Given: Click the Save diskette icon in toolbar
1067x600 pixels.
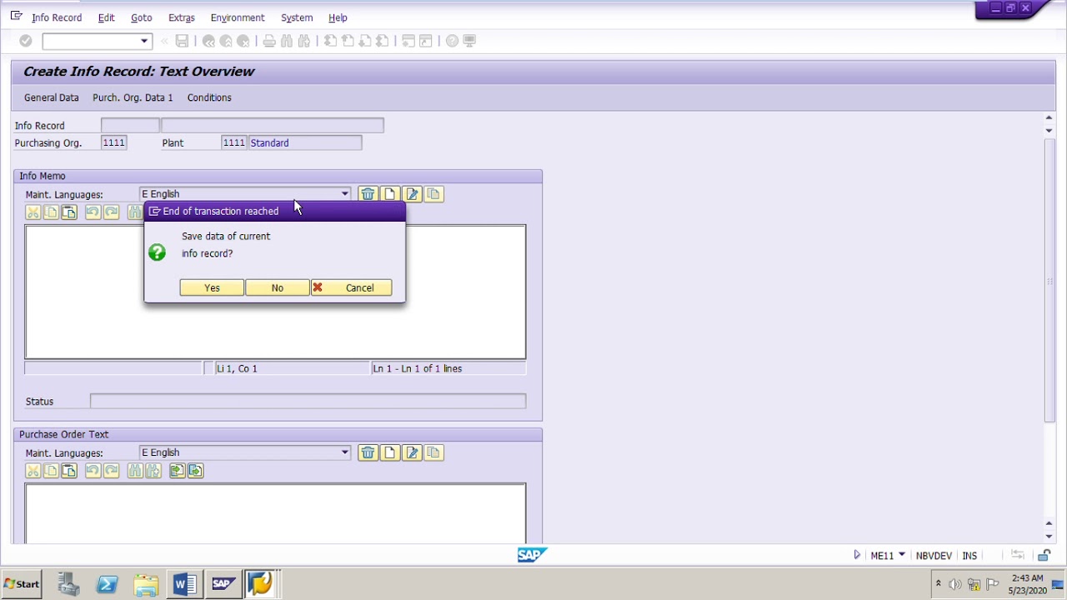Looking at the screenshot, I should pyautogui.click(x=182, y=41).
